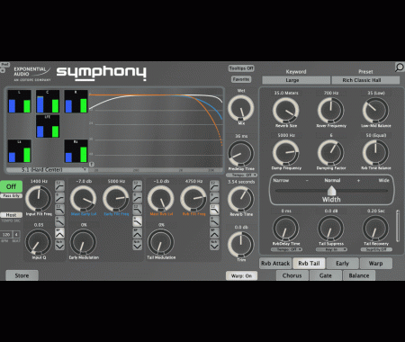405x342 pixels.
Task: Open Tempo: Off dropdown under Predelay Time
Action: click(x=241, y=175)
